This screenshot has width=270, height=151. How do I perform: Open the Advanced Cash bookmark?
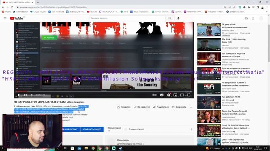21,12
